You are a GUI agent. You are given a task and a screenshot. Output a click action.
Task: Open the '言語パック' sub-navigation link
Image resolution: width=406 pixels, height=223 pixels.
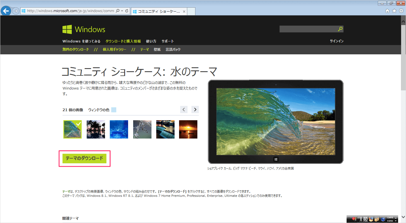[x=173, y=49]
